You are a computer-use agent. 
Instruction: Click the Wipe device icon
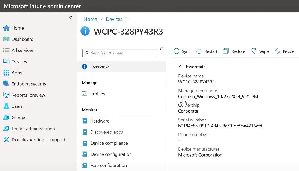pyautogui.click(x=254, y=51)
